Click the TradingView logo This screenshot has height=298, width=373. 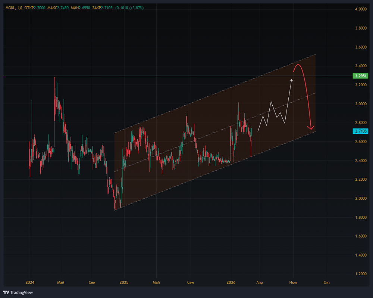click(18, 292)
